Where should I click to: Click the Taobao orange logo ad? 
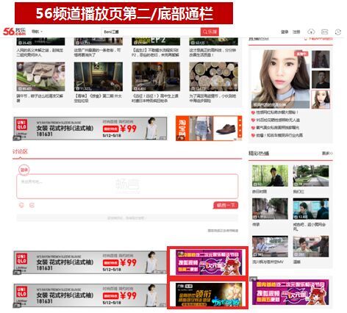click(182, 129)
